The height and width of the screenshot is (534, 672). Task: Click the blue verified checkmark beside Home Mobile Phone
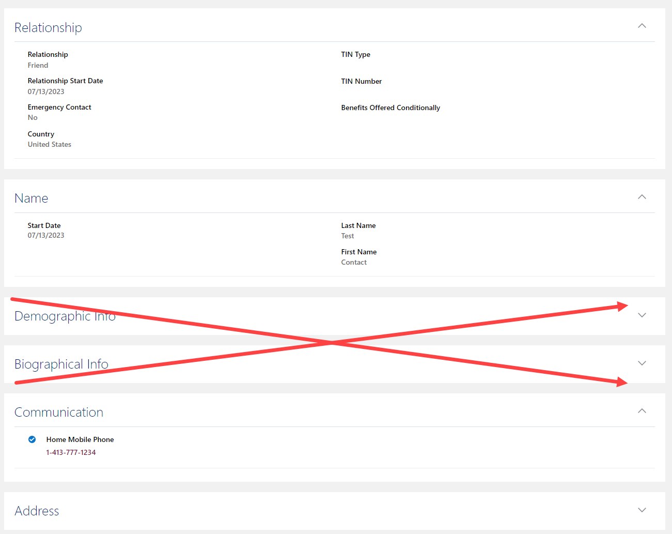pos(32,439)
